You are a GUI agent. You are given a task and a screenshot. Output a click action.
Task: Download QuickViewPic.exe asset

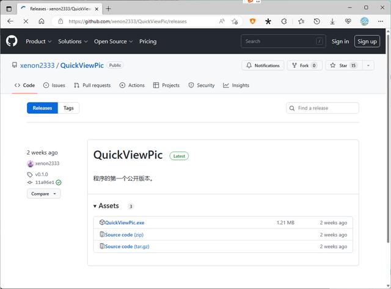125,222
